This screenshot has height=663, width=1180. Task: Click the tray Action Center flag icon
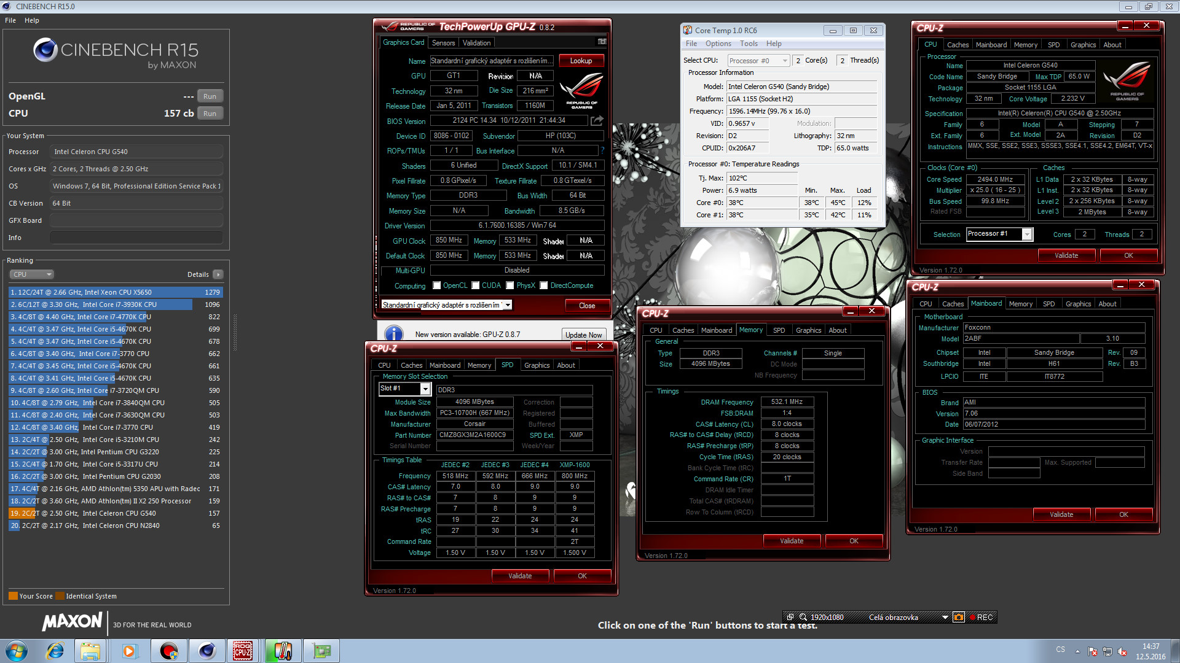pos(1092,651)
